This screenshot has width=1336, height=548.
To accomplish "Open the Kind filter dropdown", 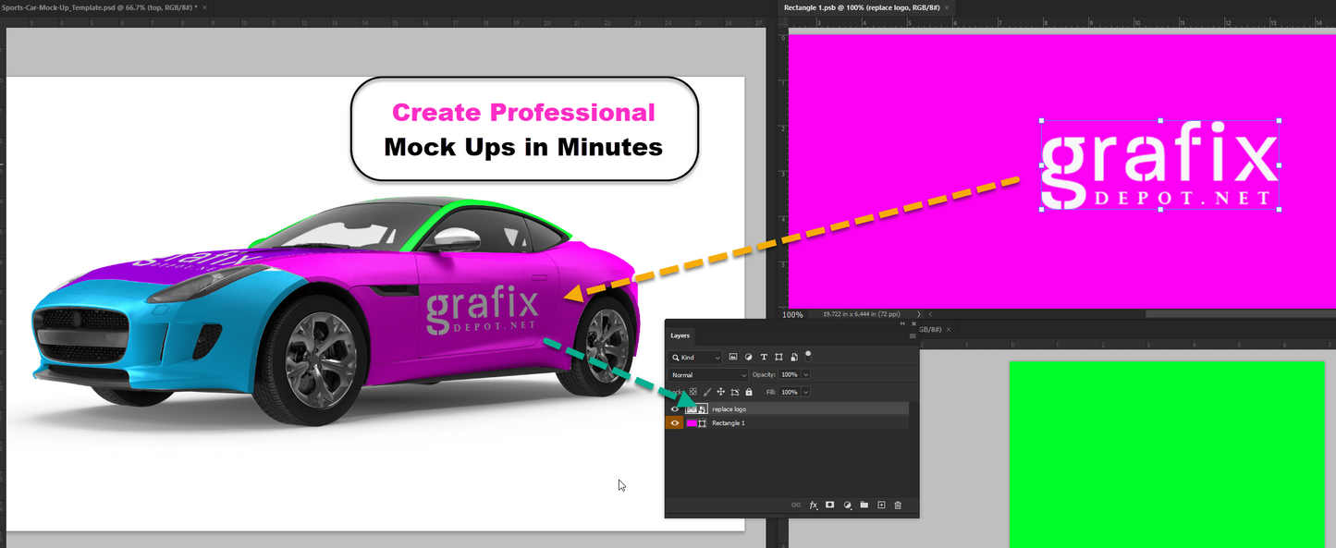I will click(x=697, y=357).
